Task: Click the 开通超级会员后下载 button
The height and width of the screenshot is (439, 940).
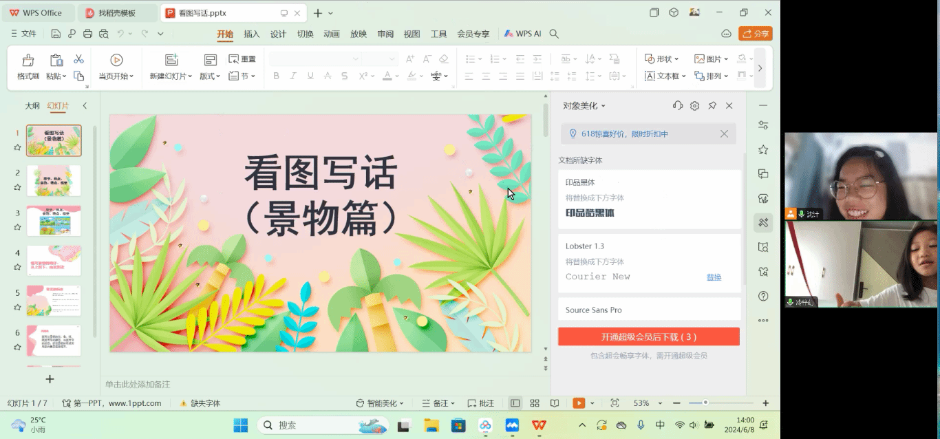Action: pos(648,336)
